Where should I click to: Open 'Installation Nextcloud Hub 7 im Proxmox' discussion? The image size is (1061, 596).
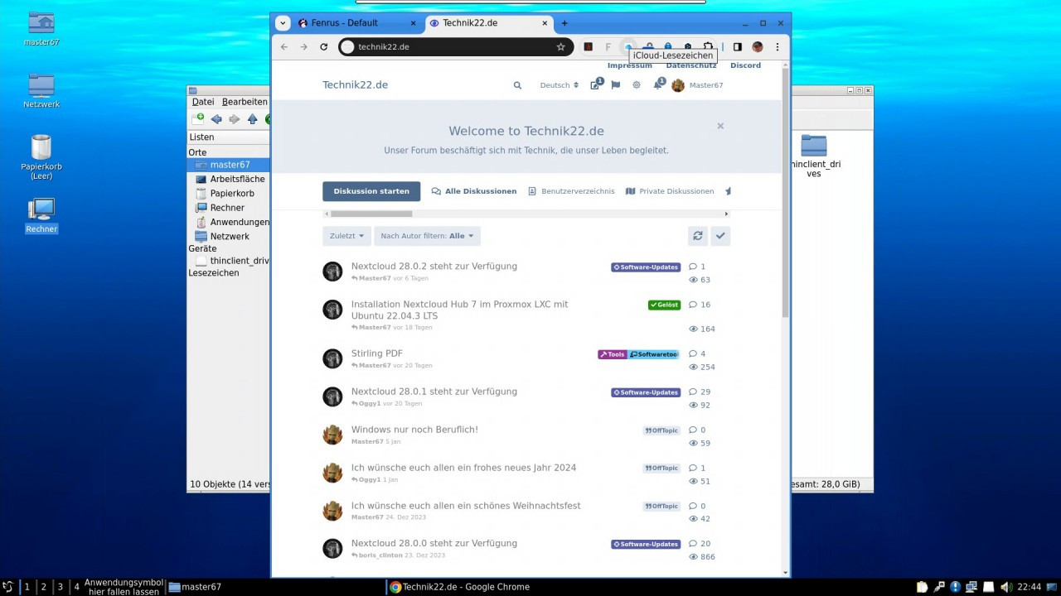[x=459, y=310]
